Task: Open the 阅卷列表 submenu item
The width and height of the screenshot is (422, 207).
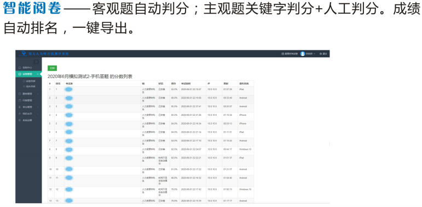Action: point(29,86)
